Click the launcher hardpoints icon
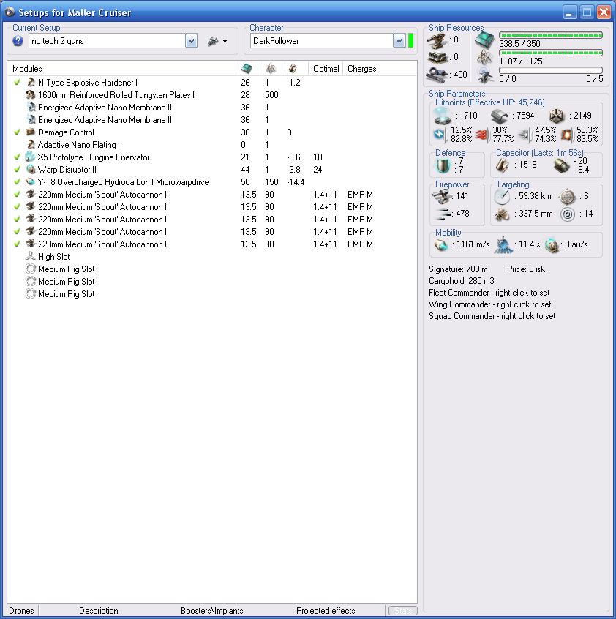 [437, 57]
